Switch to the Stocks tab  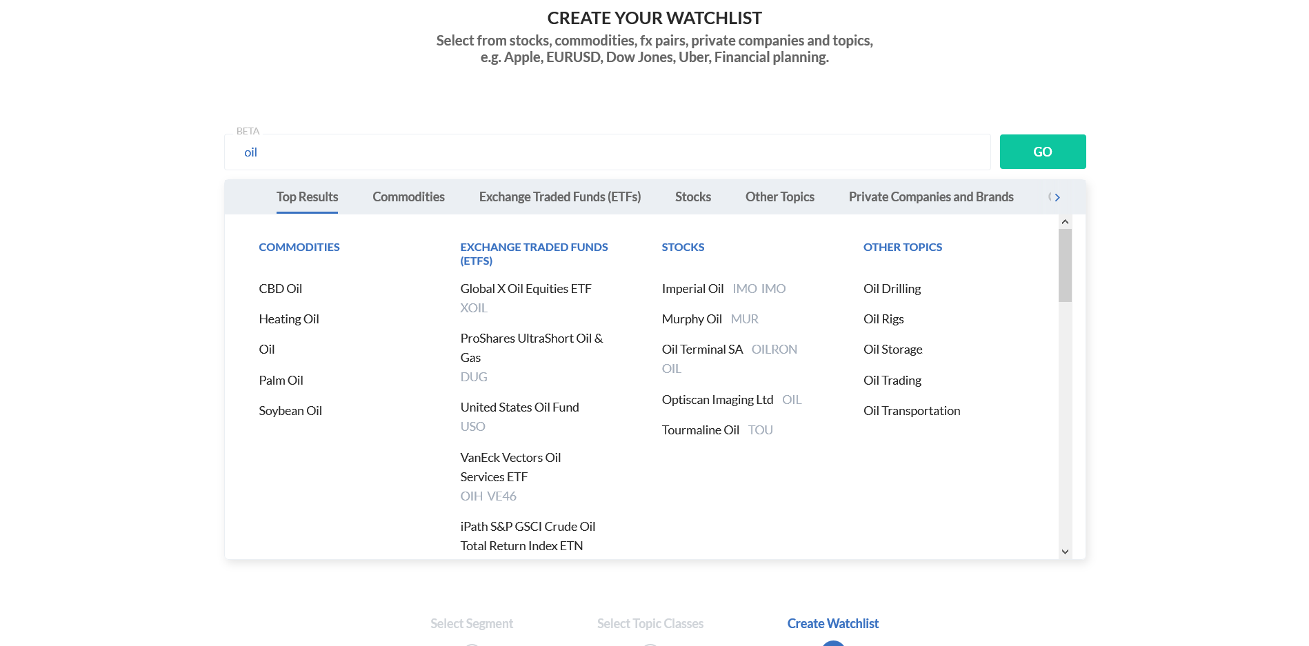692,197
